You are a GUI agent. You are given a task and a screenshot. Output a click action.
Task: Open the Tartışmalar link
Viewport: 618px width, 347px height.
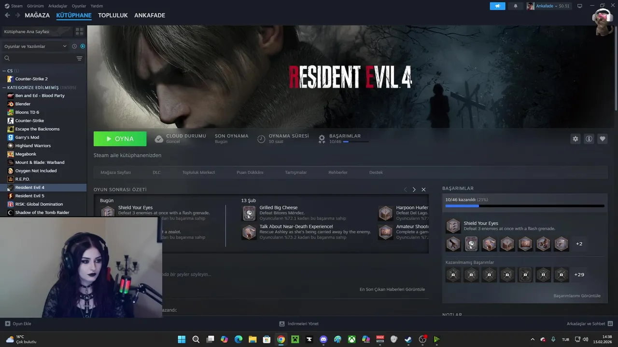296,172
